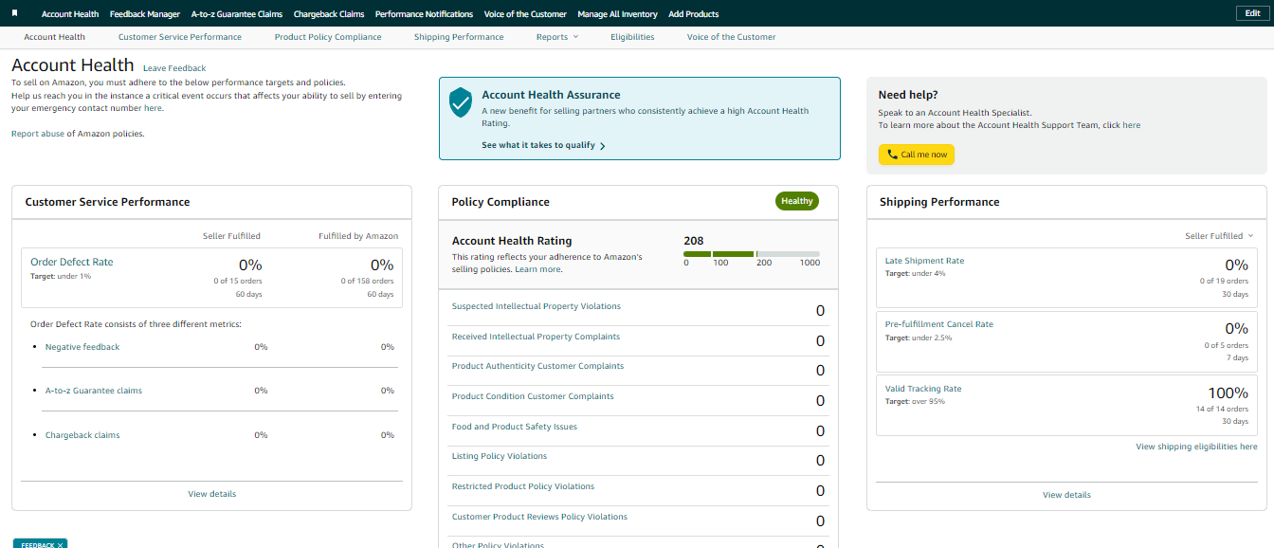Click the Call me now button
This screenshot has width=1274, height=548.
pyautogui.click(x=917, y=155)
